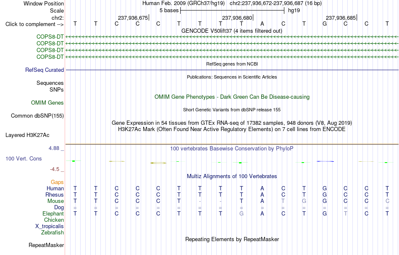Open the OMIM Genes track label

point(47,103)
